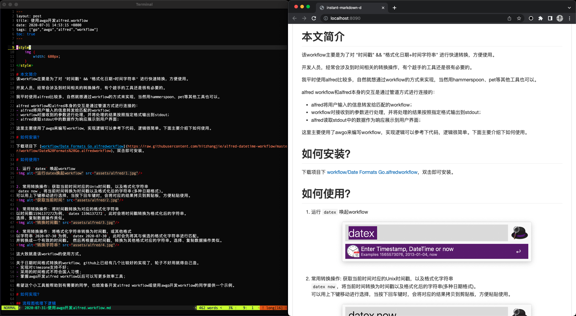Go forward in browser history
Image resolution: width=576 pixels, height=316 pixels.
coord(304,18)
